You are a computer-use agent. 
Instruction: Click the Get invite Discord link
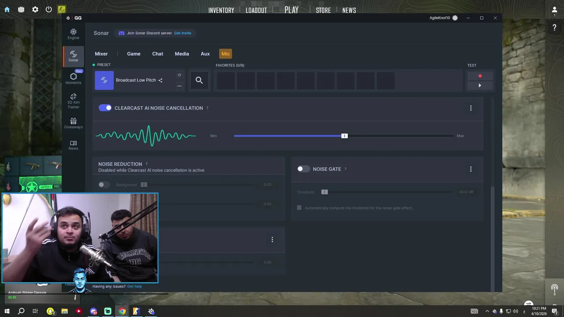tap(182, 33)
